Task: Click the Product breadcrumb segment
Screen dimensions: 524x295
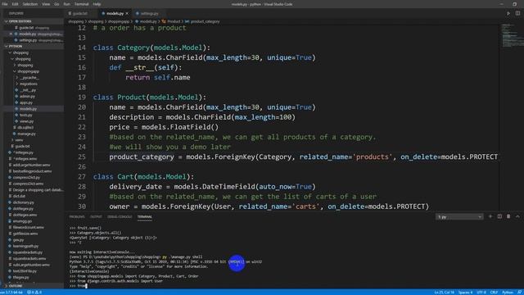Action: (x=174, y=21)
